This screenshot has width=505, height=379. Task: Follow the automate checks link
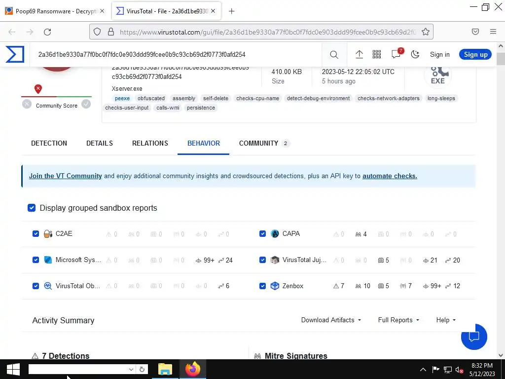(390, 176)
